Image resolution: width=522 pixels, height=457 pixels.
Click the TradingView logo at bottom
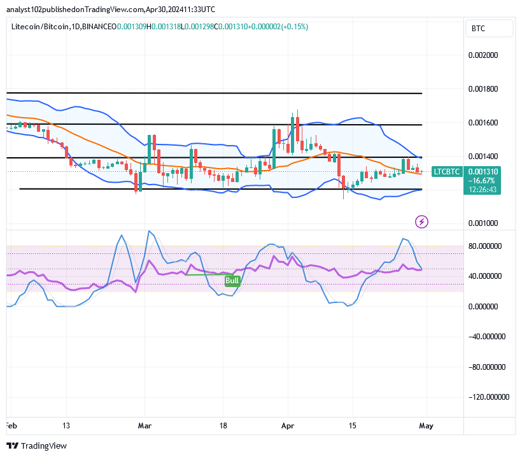pos(36,446)
